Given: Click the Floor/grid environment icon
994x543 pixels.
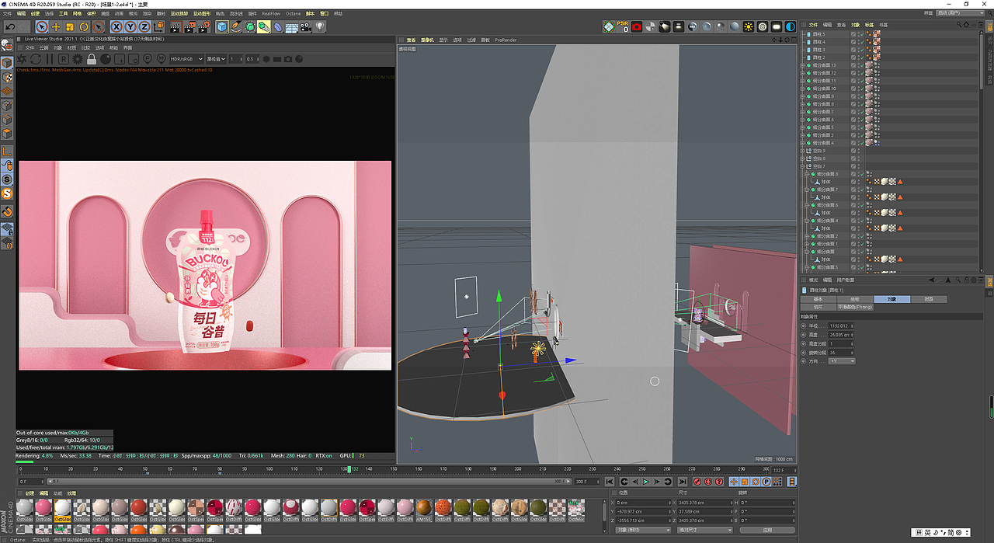Looking at the screenshot, I should point(292,26).
